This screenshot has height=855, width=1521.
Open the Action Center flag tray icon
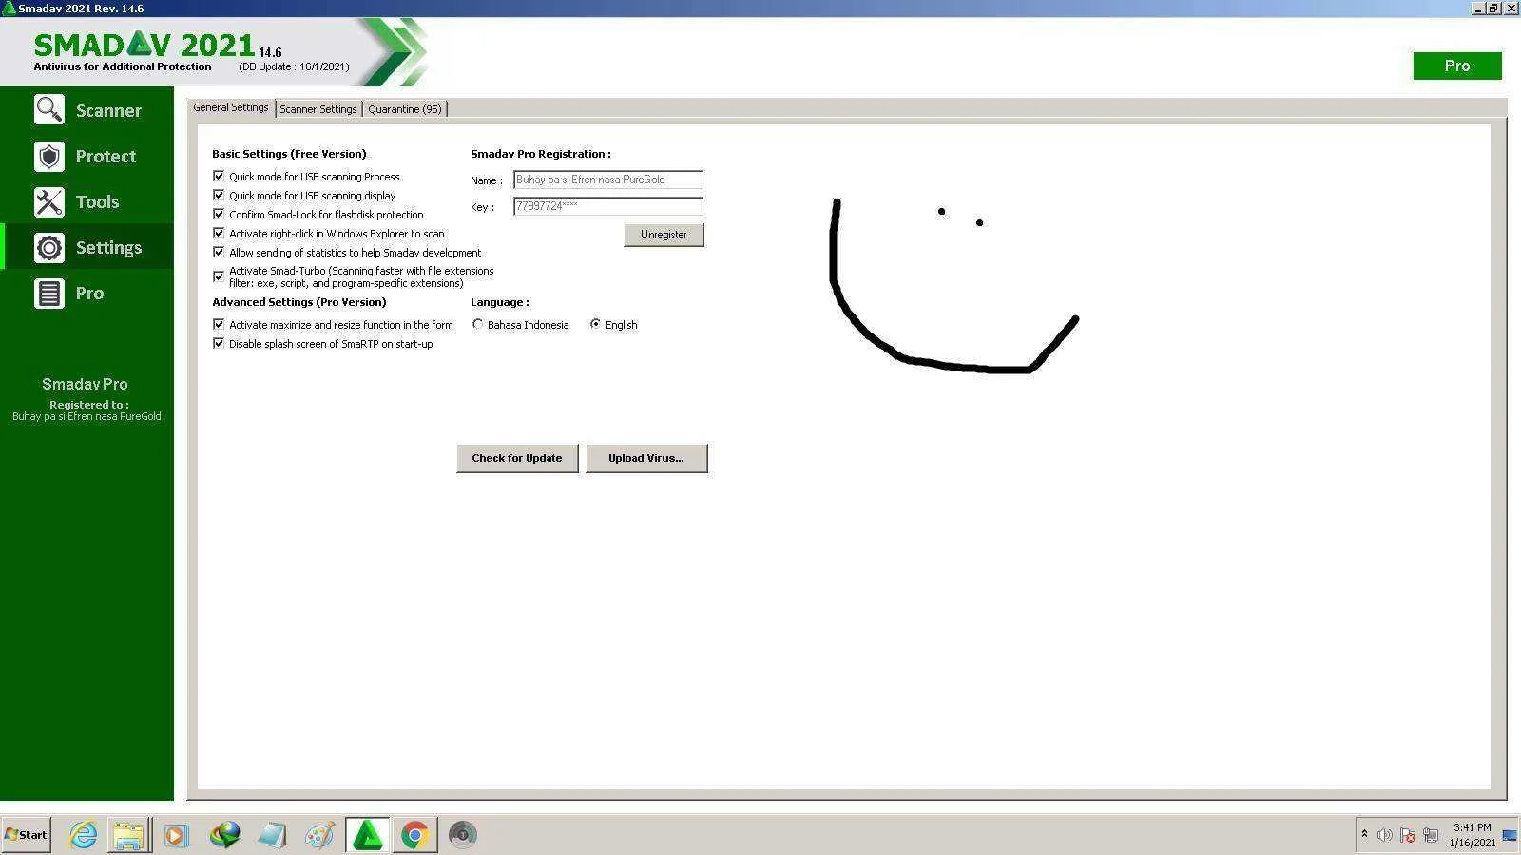[1408, 835]
